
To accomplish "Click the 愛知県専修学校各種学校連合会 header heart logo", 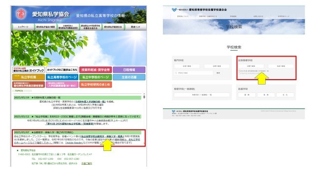I will pyautogui.click(x=174, y=10).
